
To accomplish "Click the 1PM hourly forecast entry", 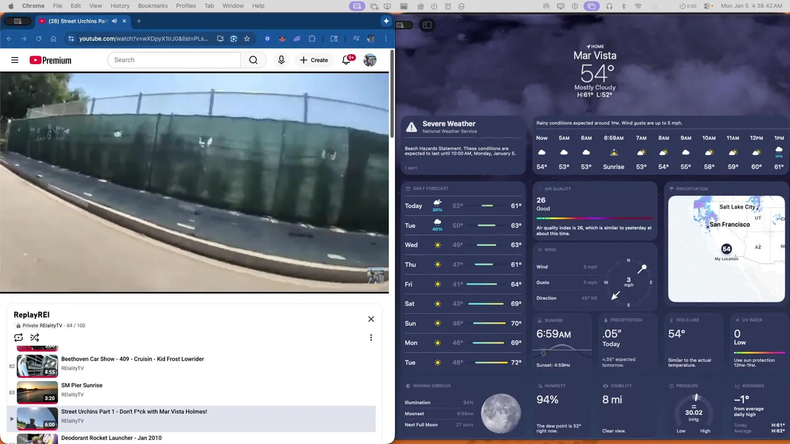I will click(779, 152).
